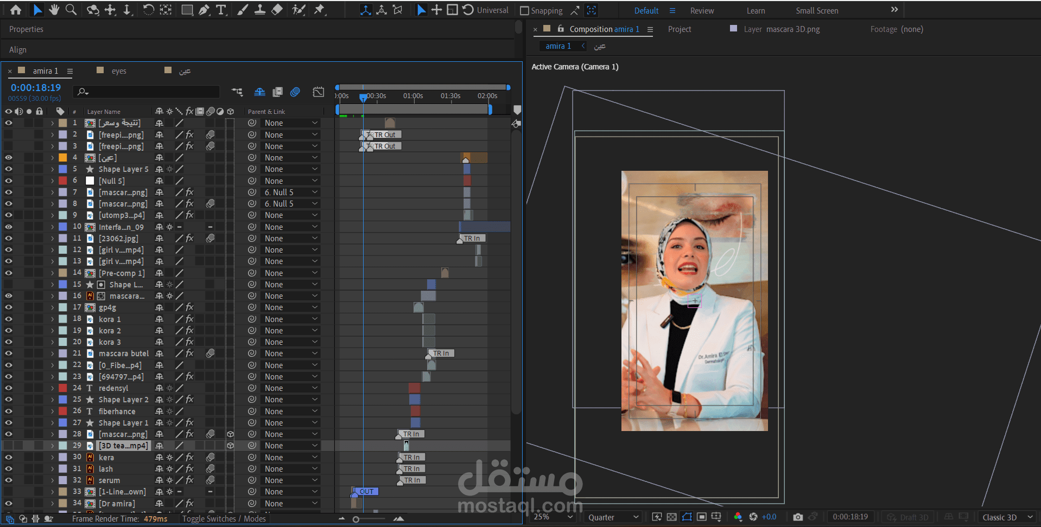
Task: Click the 0:00:18:19 current time display
Action: [x=36, y=87]
